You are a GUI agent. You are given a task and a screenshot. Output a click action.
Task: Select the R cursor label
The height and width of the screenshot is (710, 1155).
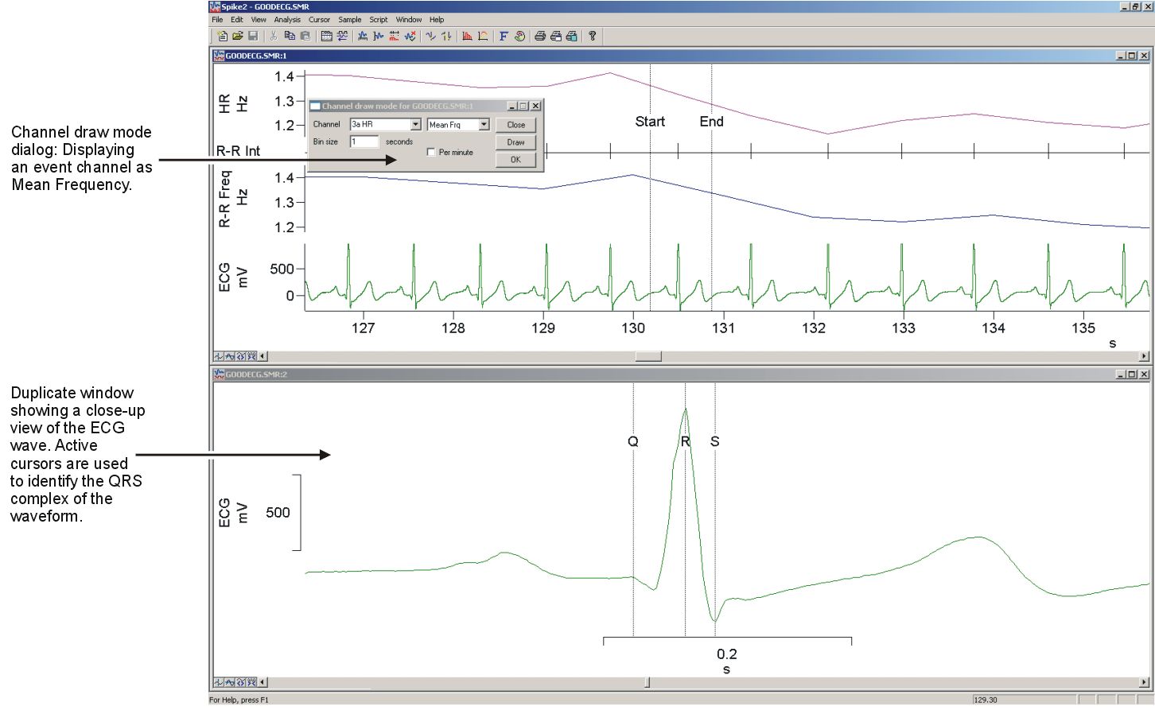click(x=685, y=441)
